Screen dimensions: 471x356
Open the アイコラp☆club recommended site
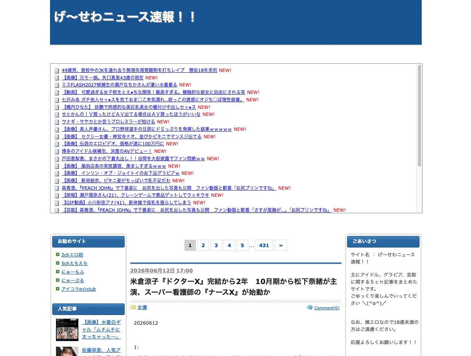coord(79,289)
